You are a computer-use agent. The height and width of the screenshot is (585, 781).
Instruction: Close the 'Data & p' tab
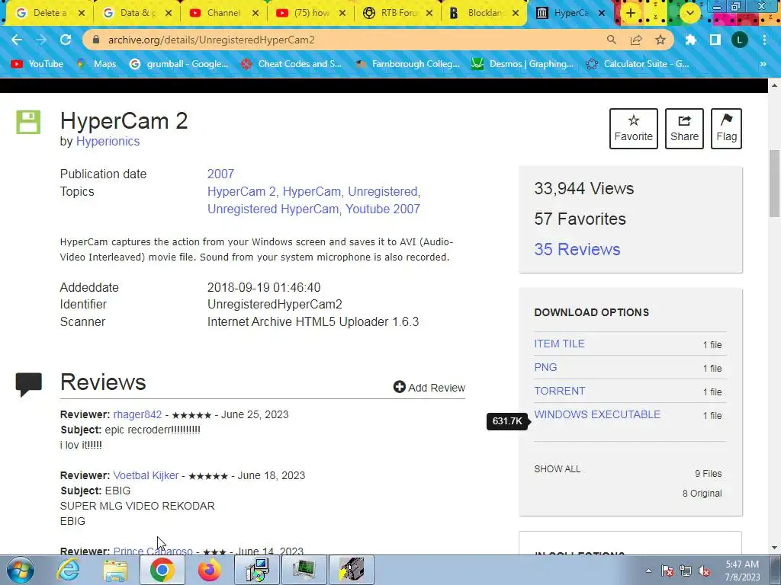click(x=169, y=13)
